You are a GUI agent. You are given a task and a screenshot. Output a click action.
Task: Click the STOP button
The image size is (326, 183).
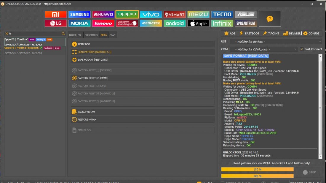point(309,172)
